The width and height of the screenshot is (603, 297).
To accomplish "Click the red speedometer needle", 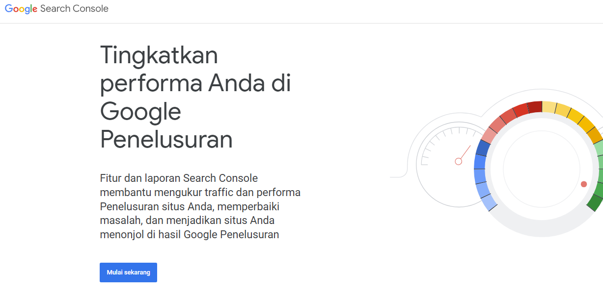I will (465, 152).
